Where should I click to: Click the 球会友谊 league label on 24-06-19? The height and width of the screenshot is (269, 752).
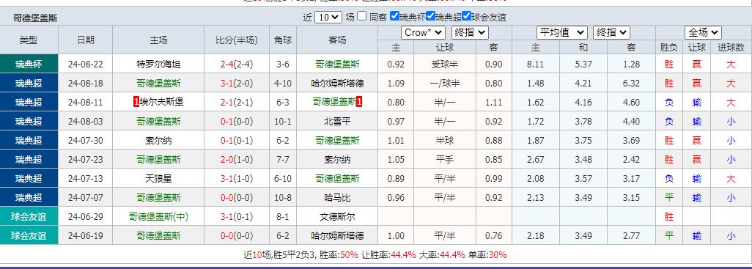pos(29,236)
